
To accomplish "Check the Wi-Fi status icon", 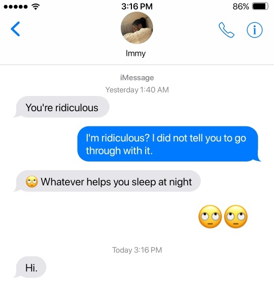I will point(36,7).
